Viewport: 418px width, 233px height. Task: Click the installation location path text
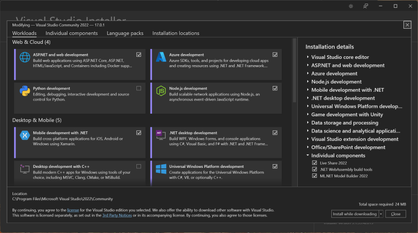coord(62,199)
